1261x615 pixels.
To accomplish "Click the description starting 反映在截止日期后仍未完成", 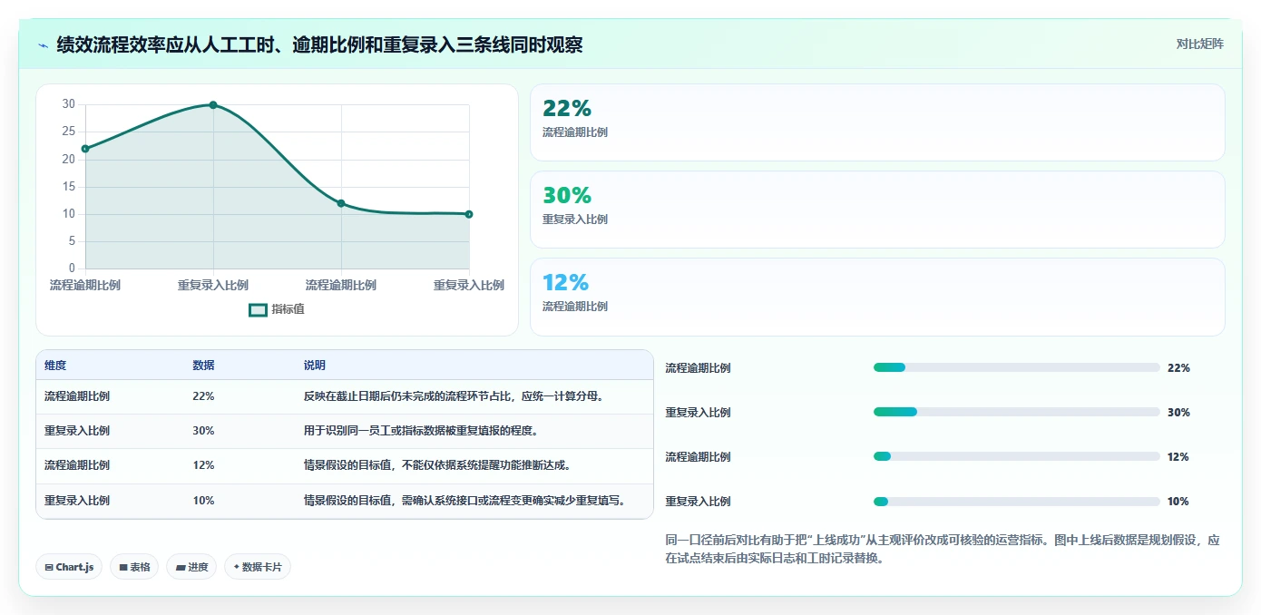I will [454, 396].
